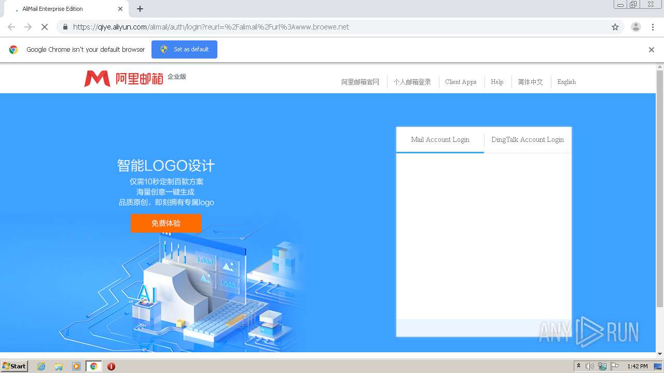Switch language to English
This screenshot has height=373, width=664.
tap(566, 82)
